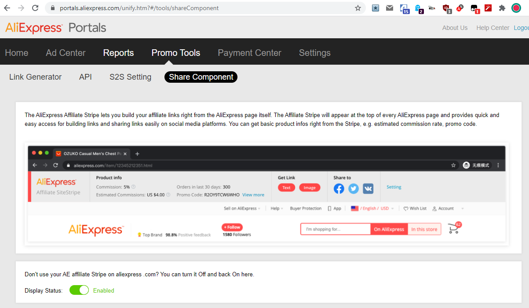Click the Facebook icon in preview
The image size is (529, 308).
point(339,189)
